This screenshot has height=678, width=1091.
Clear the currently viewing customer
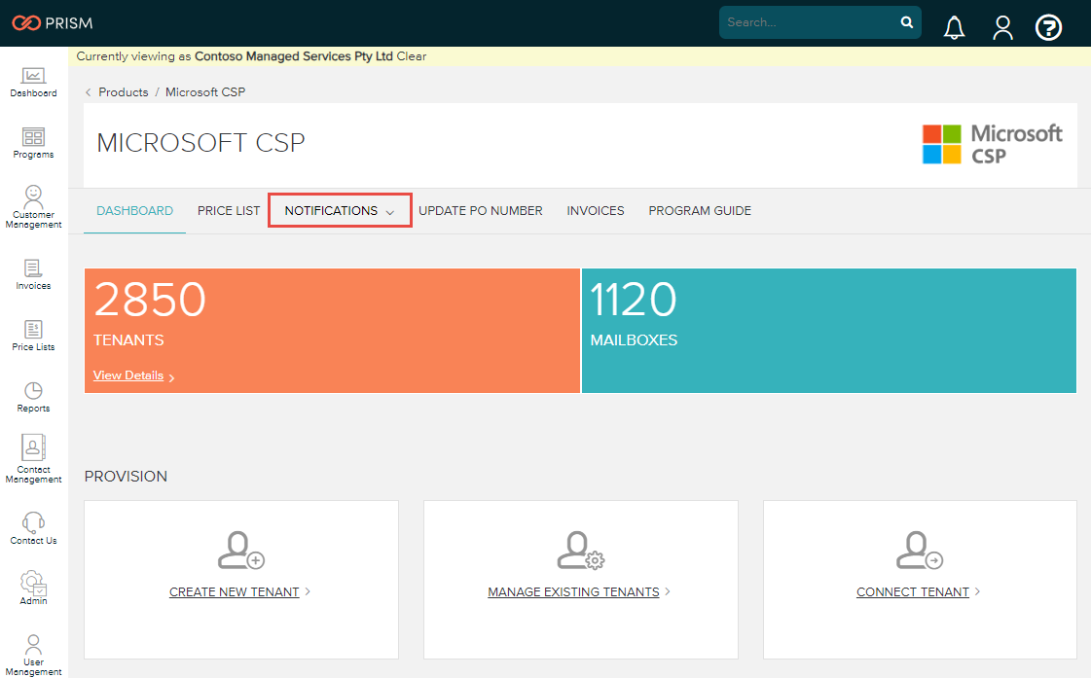pos(412,56)
